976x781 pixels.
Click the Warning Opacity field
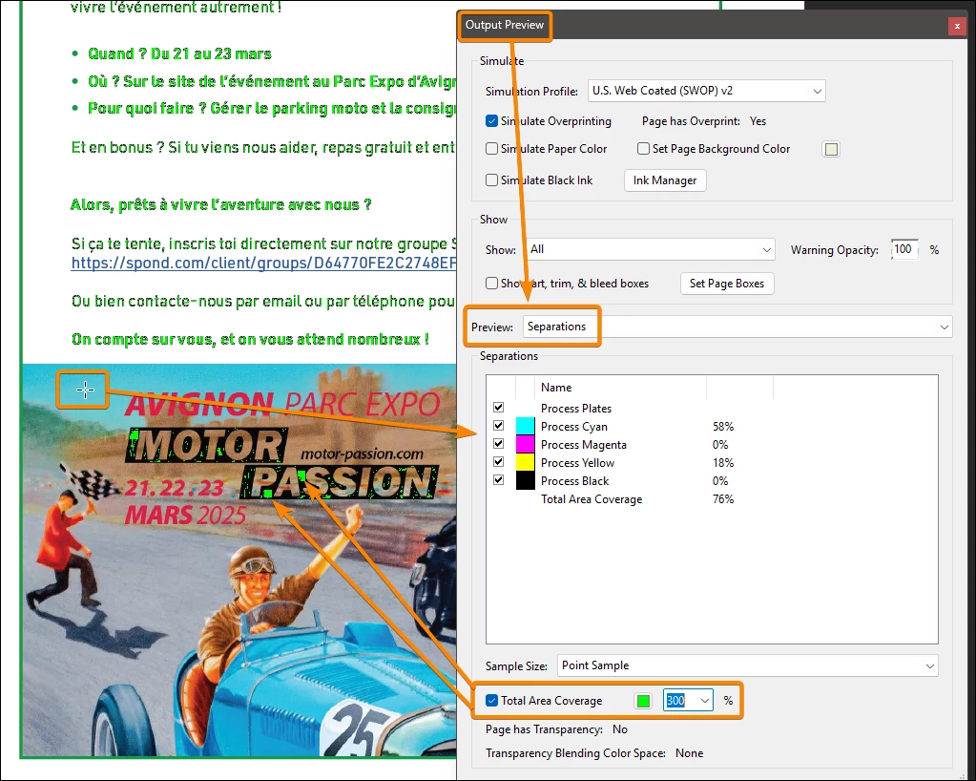coord(903,249)
